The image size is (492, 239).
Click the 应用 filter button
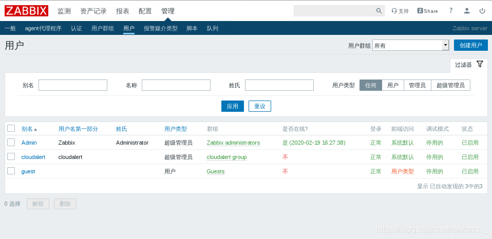[x=233, y=106]
